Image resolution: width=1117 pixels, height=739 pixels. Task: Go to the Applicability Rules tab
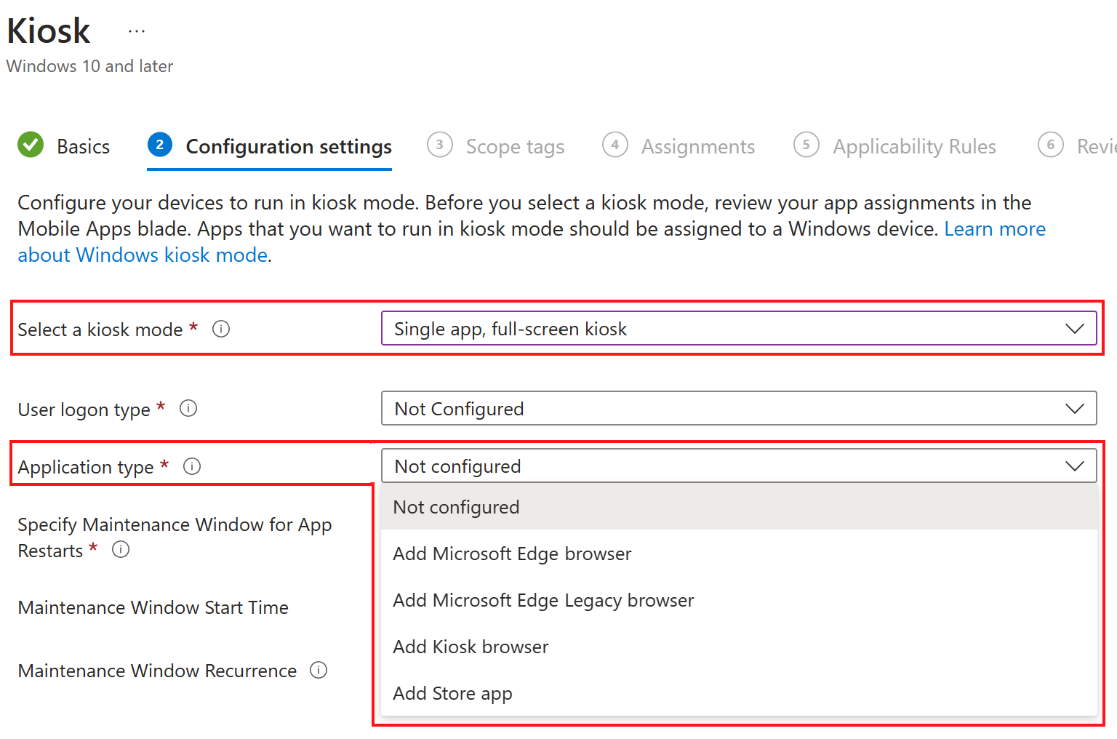[914, 147]
